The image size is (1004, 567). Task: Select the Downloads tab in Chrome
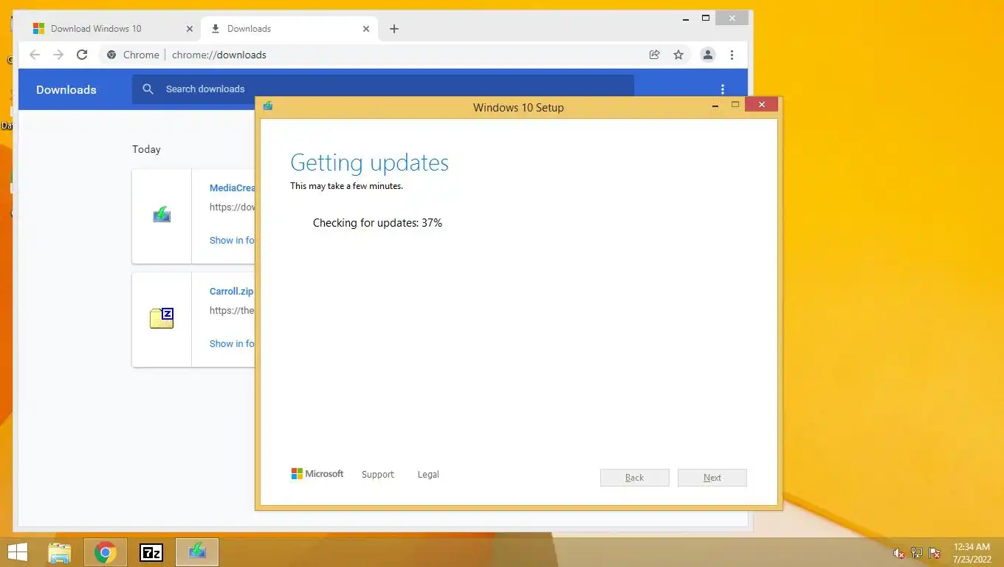pos(289,29)
